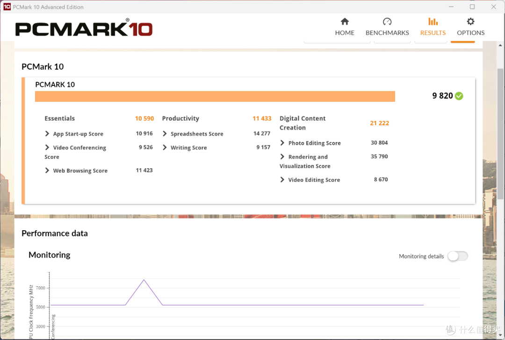This screenshot has height=340, width=505.
Task: Click the Monitoring heading
Action: [x=49, y=255]
